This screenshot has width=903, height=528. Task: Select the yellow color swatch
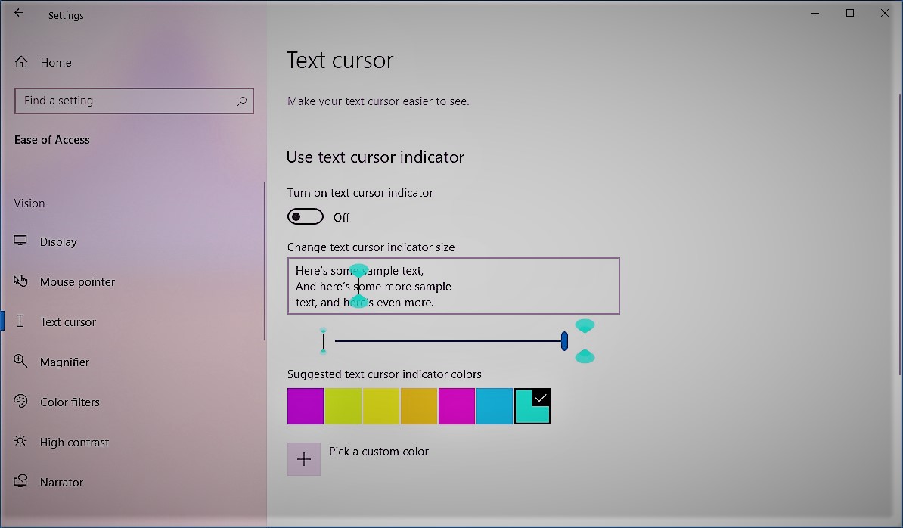[x=380, y=406]
